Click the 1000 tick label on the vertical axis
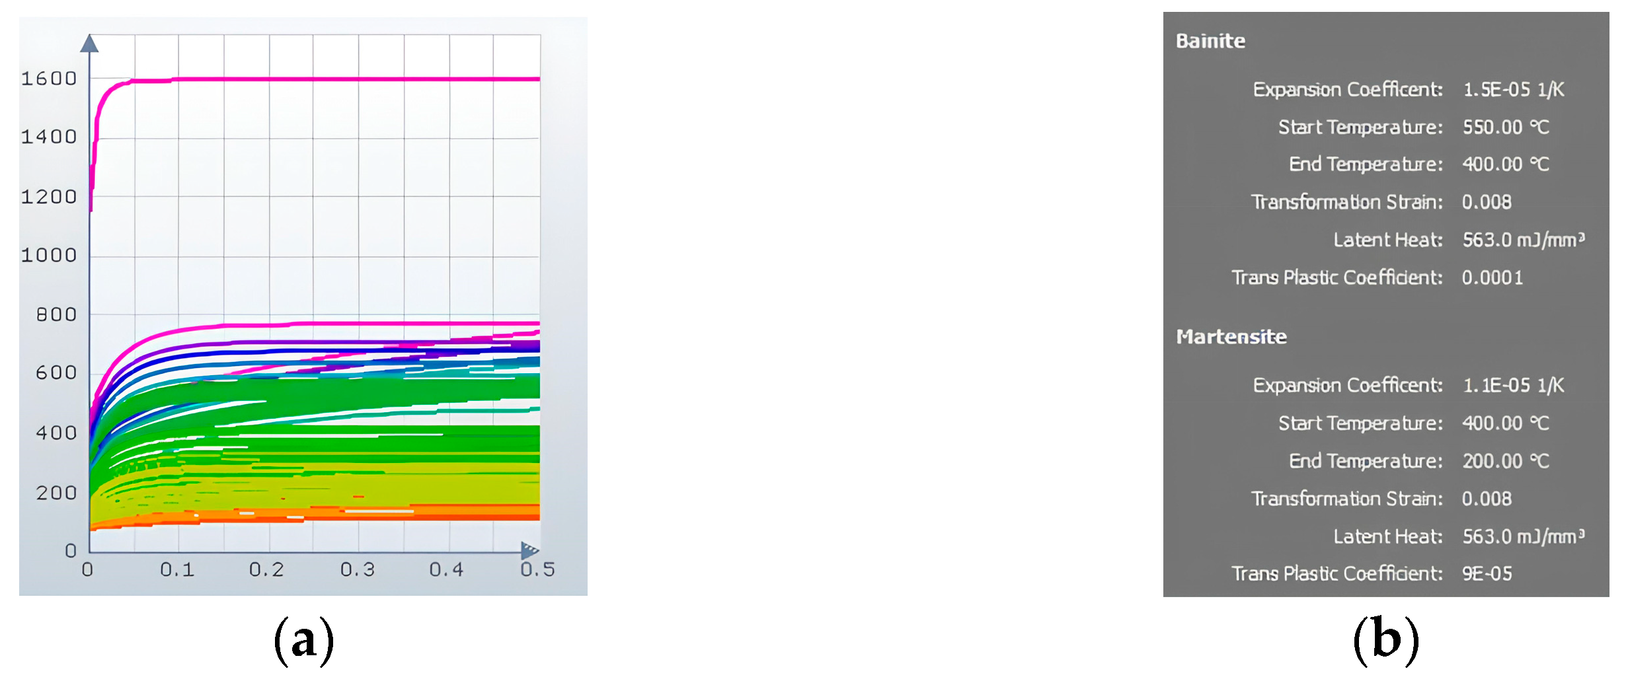The image size is (1628, 681). (x=49, y=256)
